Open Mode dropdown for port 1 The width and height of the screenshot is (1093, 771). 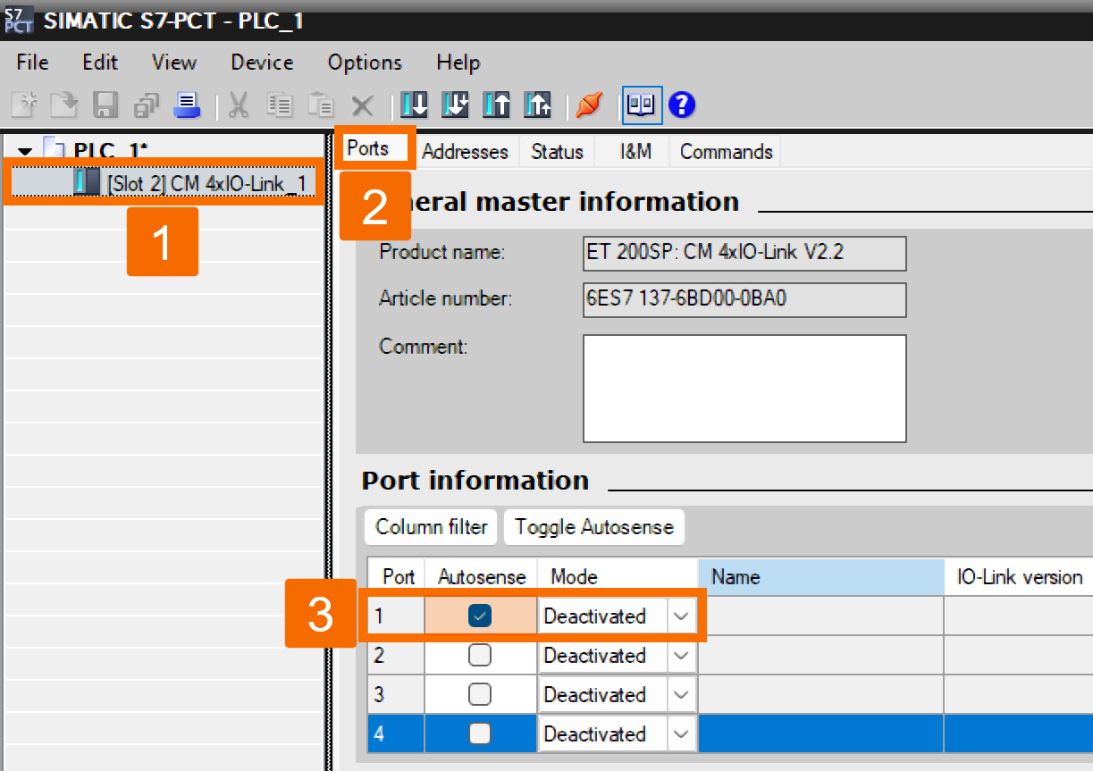[682, 616]
